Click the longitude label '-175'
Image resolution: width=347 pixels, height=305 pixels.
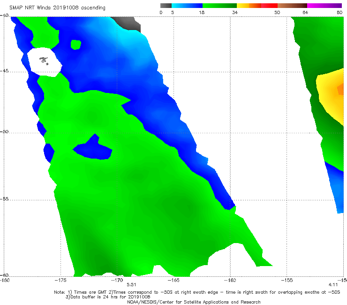coord(60,280)
